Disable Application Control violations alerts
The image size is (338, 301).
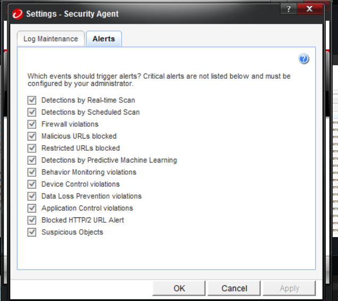(x=32, y=208)
